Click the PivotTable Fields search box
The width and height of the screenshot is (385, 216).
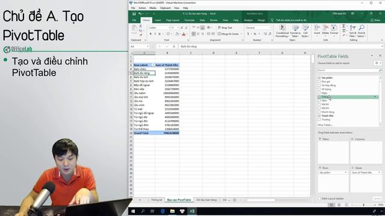point(350,70)
